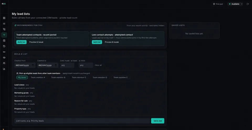This screenshot has width=252, height=130.
Task: Open the bar chart reports icon
Action: click(4, 69)
